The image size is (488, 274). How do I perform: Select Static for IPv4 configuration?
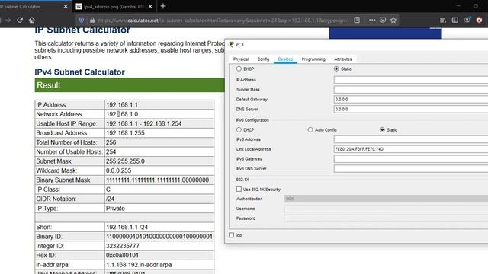click(336, 68)
